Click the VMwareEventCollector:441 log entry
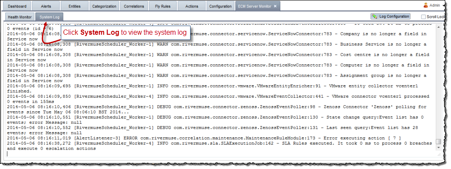The height and width of the screenshot is (169, 451). coord(218,99)
